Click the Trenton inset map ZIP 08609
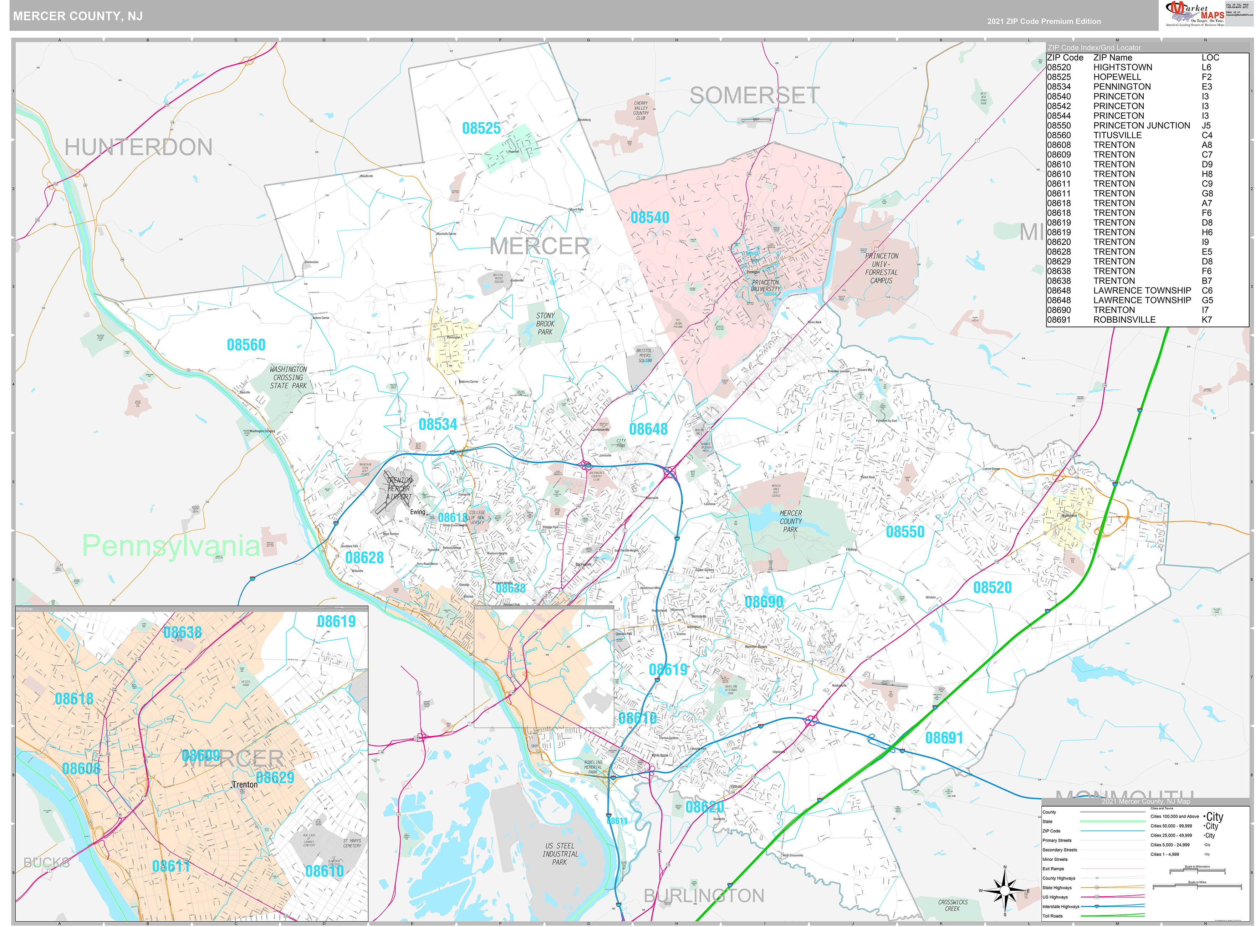Viewport: 1260px width, 927px height. [200, 755]
